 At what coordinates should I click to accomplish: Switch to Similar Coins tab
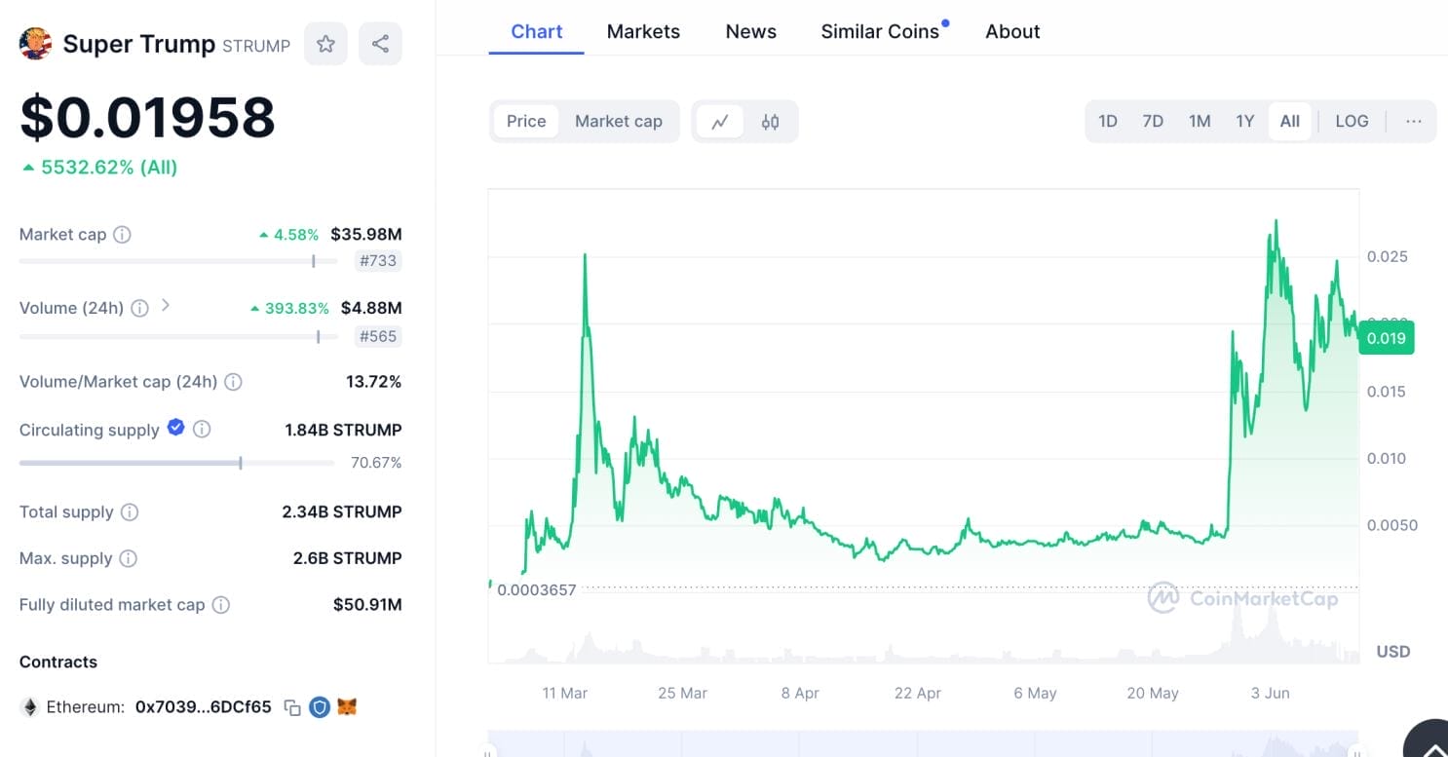tap(880, 32)
